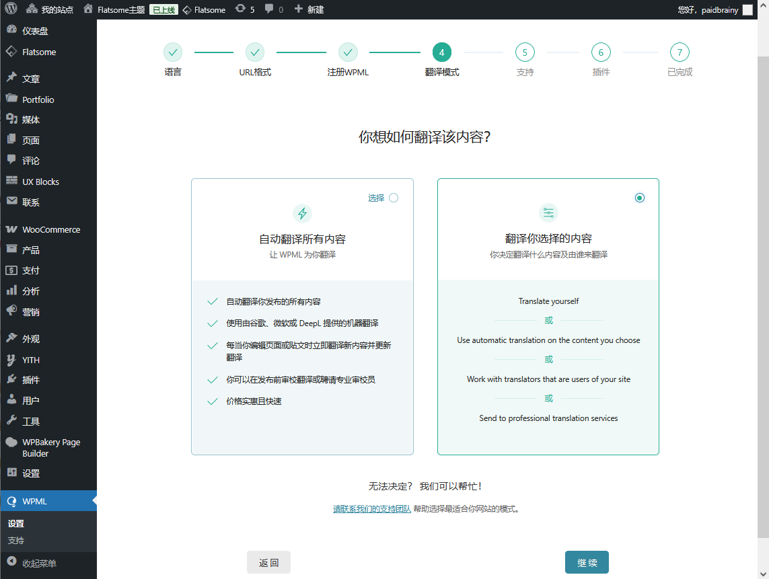Open 设置 settings icon above WPML

[x=11, y=472]
